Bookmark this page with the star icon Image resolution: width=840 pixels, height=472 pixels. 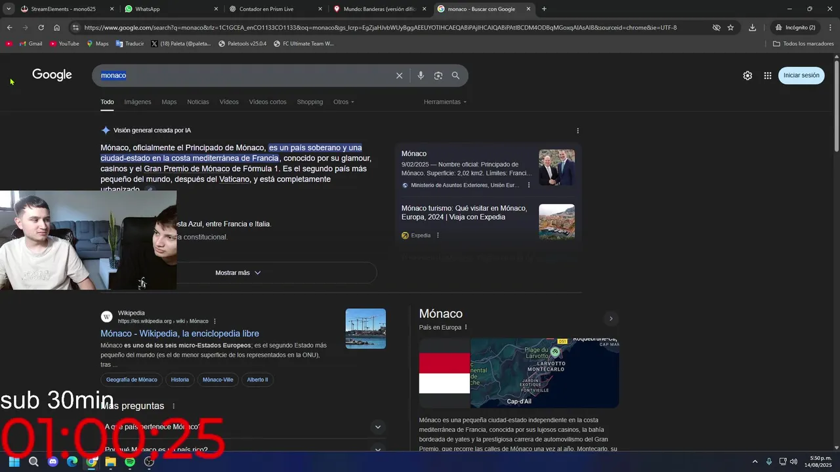[x=730, y=28]
